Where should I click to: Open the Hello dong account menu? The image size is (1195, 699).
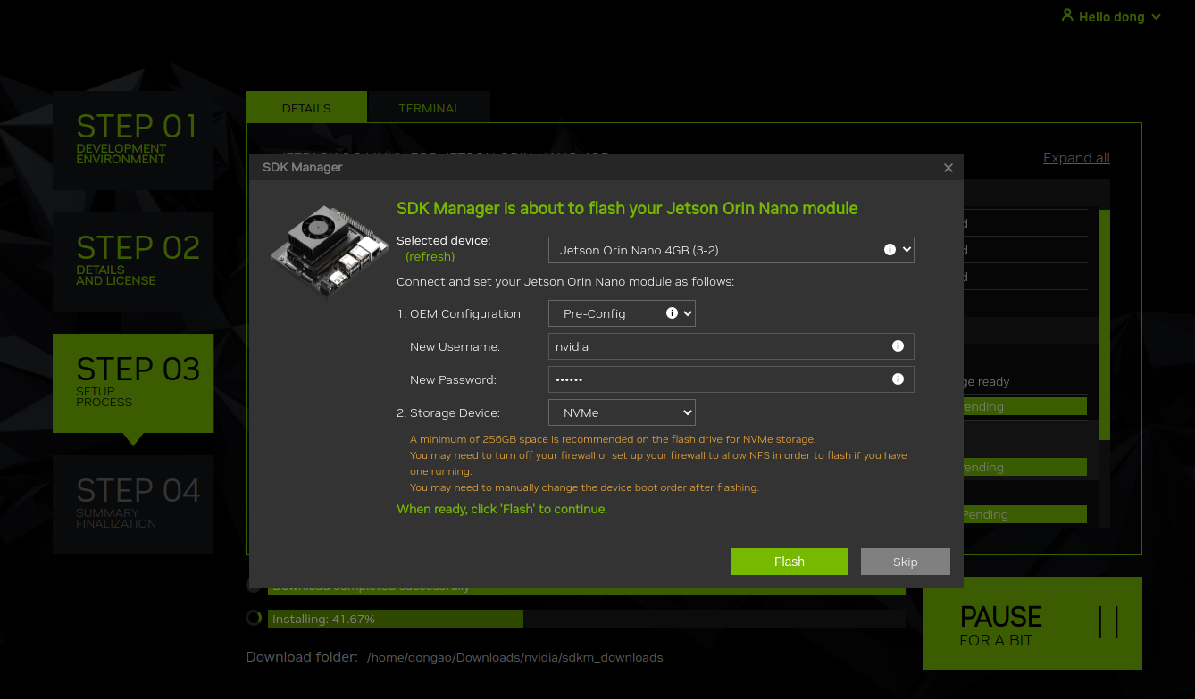click(x=1111, y=16)
